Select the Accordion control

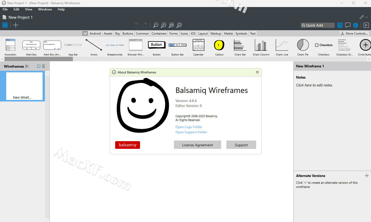10,47
